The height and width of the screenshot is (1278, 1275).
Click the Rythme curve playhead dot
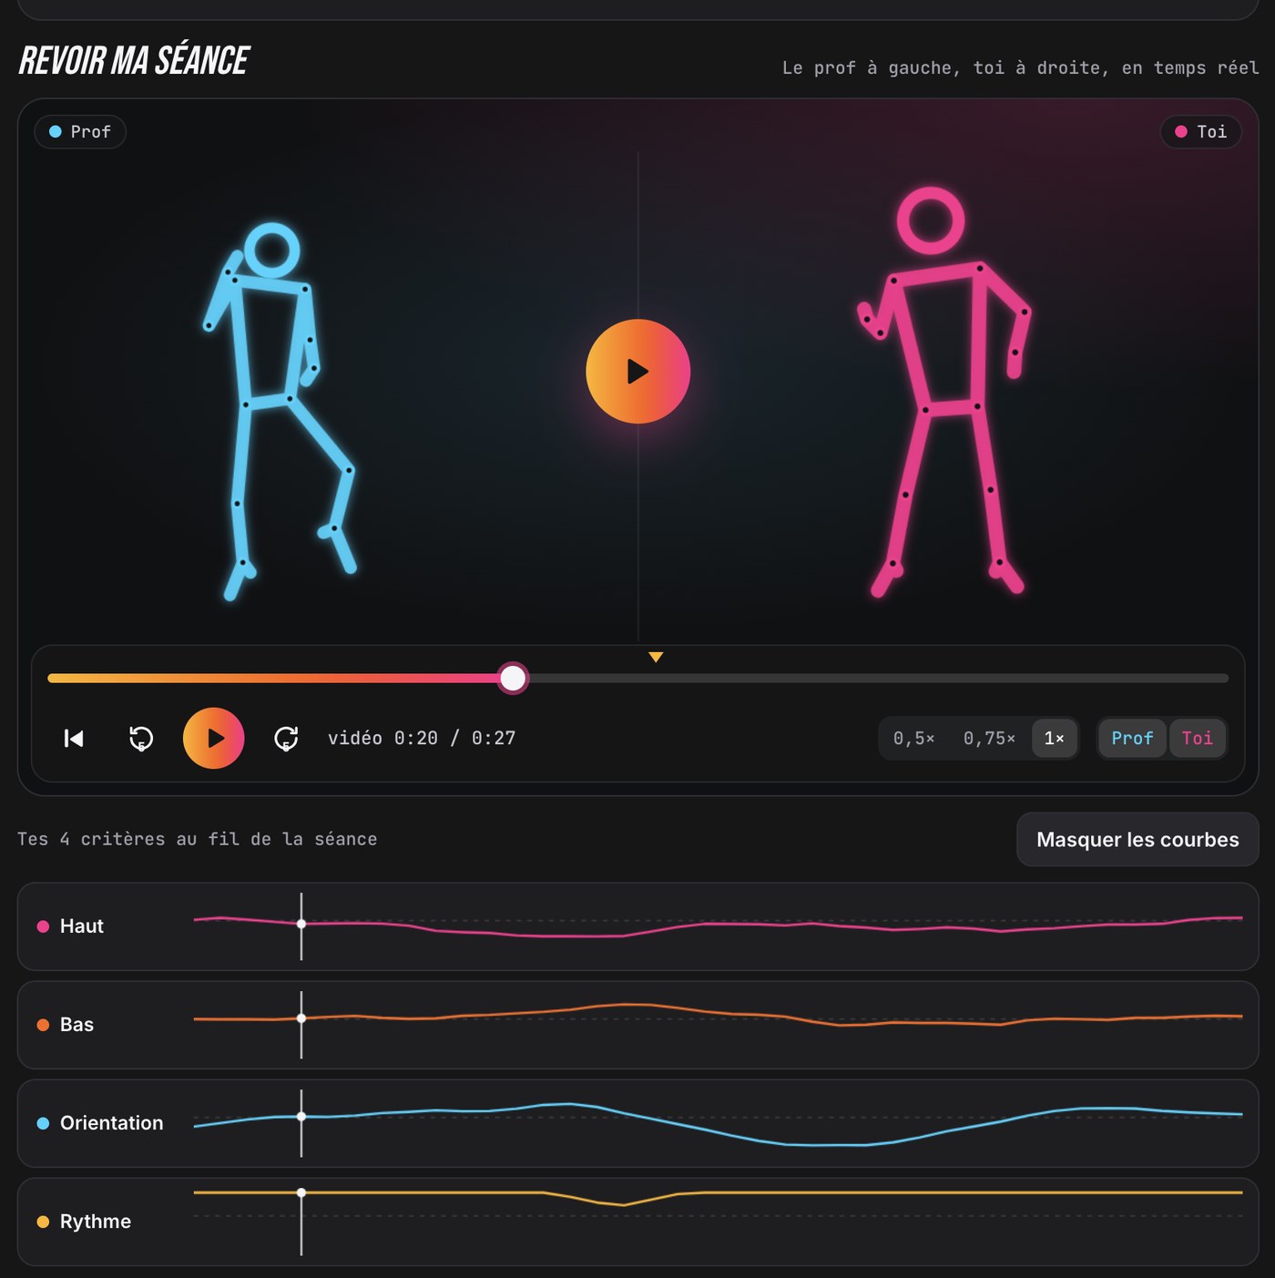301,1192
